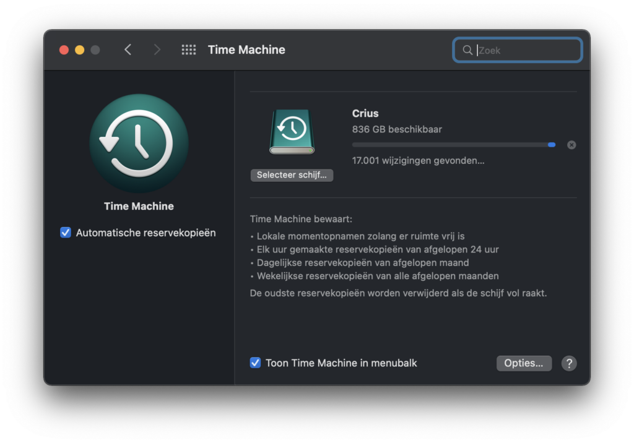Image resolution: width=634 pixels, height=443 pixels.
Task: Open the Selecteer schijf... dialog
Action: pos(292,175)
